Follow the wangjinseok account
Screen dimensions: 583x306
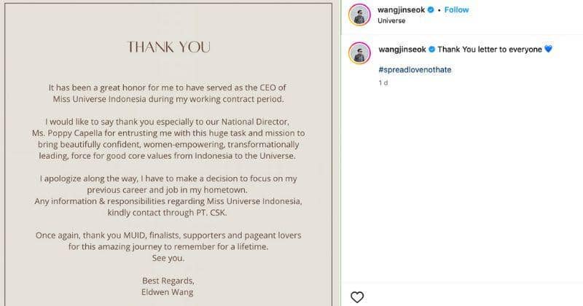(x=456, y=10)
